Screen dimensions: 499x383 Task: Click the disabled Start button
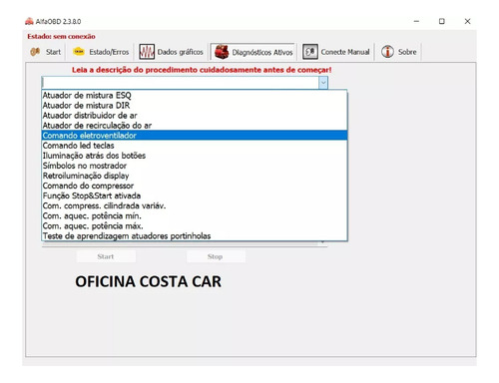pyautogui.click(x=106, y=256)
